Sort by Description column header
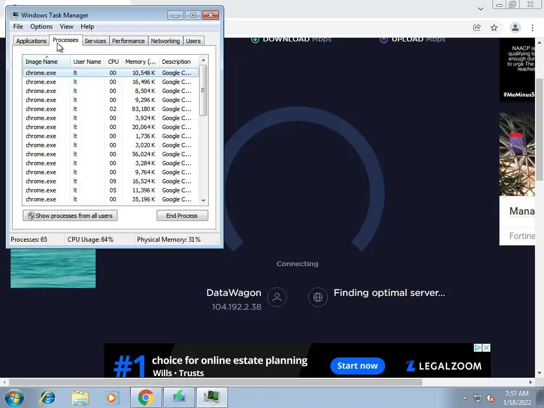The height and width of the screenshot is (408, 544). click(x=178, y=62)
